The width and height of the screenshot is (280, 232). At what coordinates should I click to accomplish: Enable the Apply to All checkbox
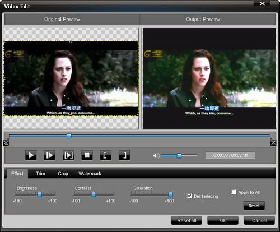pyautogui.click(x=234, y=192)
